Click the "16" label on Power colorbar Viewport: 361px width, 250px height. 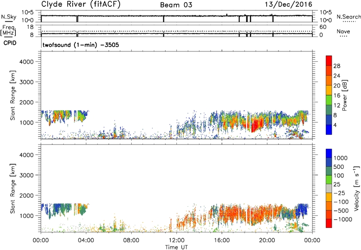coord(337,96)
